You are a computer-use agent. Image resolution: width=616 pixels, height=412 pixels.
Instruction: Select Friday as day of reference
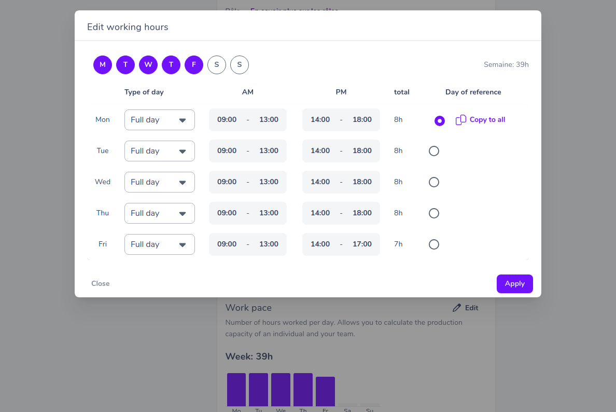433,244
